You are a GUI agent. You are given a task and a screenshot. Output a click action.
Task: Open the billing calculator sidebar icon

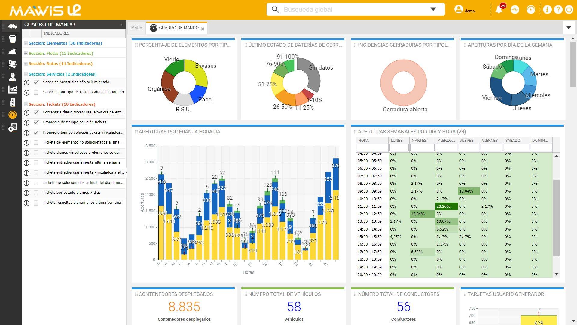pos(12,128)
